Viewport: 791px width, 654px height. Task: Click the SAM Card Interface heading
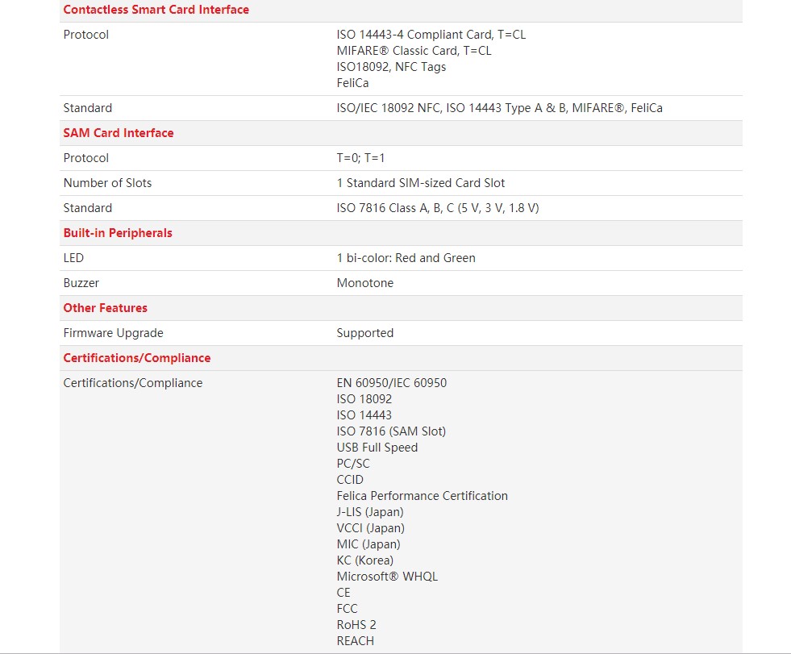point(119,133)
